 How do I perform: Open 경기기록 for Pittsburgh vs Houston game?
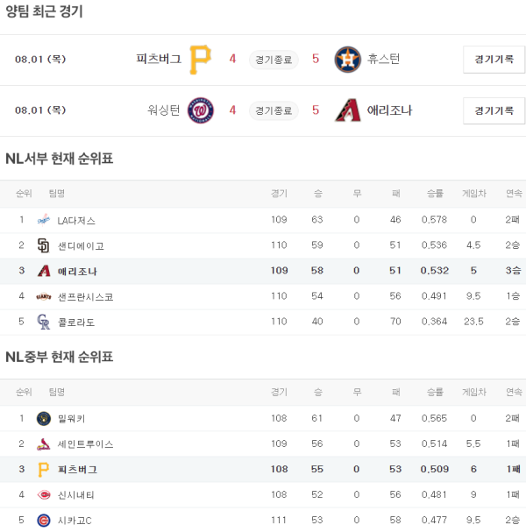coord(494,60)
